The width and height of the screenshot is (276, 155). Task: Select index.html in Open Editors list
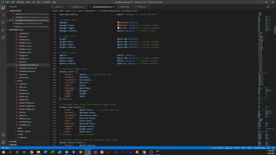[x=19, y=23]
